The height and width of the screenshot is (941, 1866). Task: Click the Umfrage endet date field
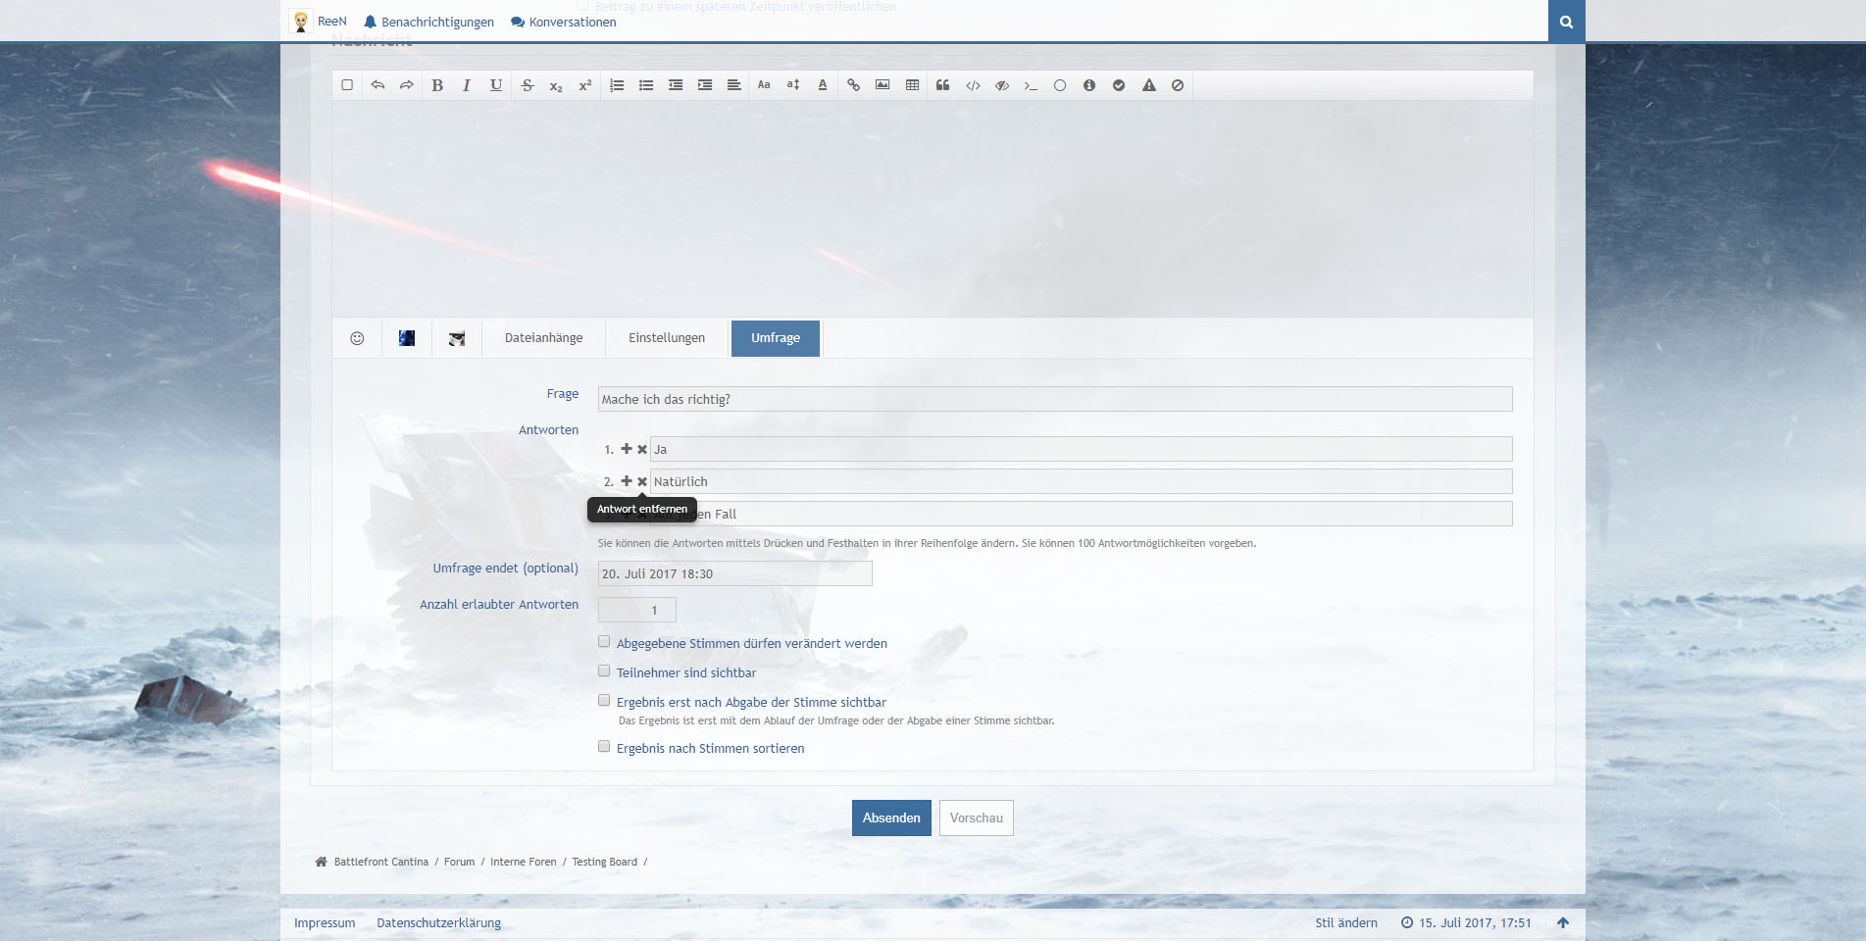coord(735,573)
